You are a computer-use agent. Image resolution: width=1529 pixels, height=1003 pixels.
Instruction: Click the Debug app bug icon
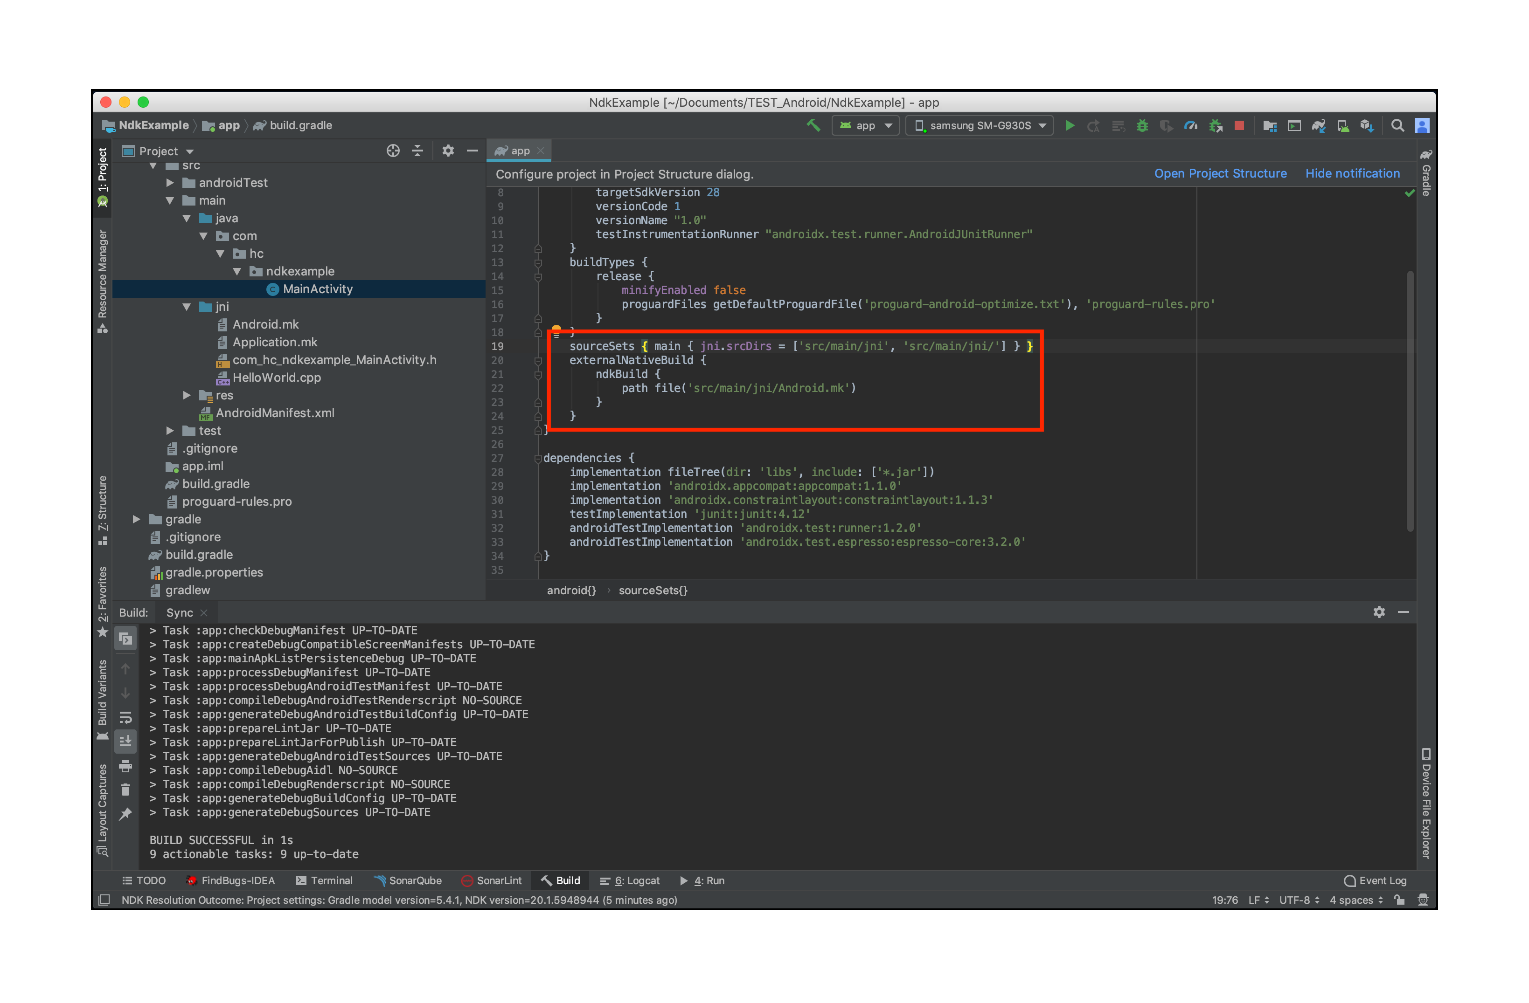coord(1141,125)
